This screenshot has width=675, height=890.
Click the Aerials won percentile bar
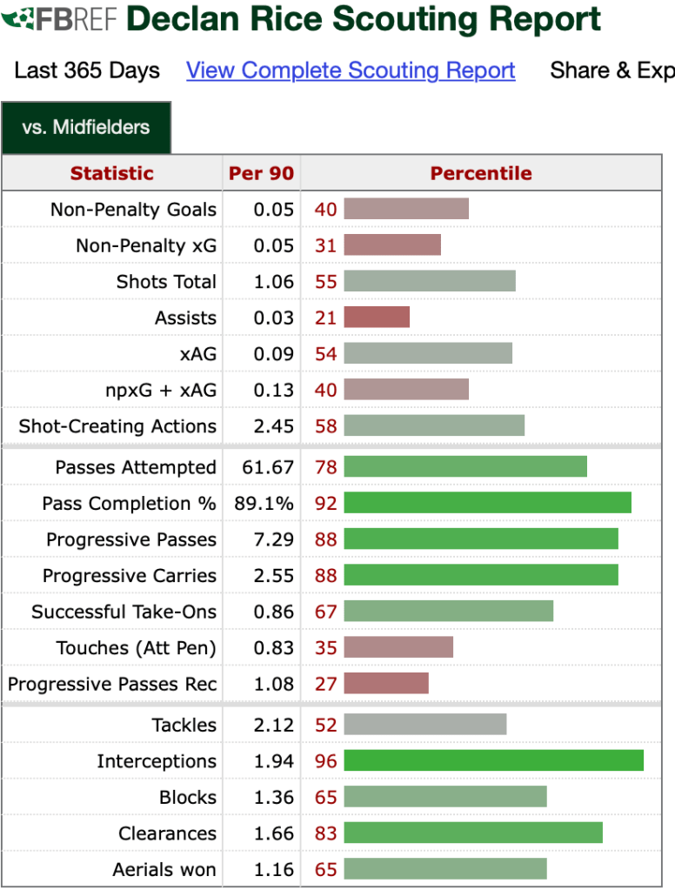(x=445, y=869)
